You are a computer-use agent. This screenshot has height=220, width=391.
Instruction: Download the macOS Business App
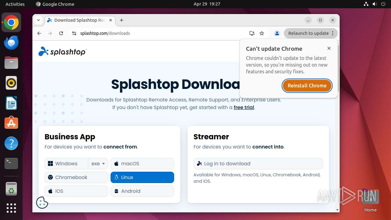pyautogui.click(x=142, y=163)
